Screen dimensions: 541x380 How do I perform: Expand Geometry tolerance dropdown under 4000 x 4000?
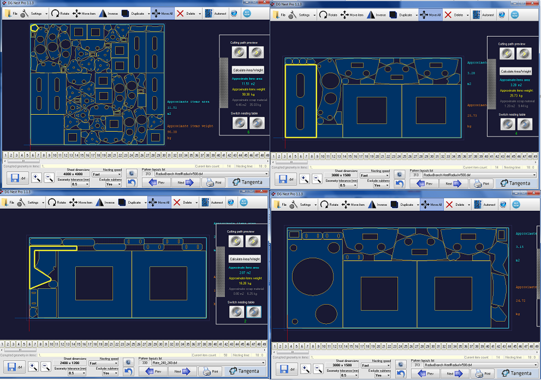80,184
